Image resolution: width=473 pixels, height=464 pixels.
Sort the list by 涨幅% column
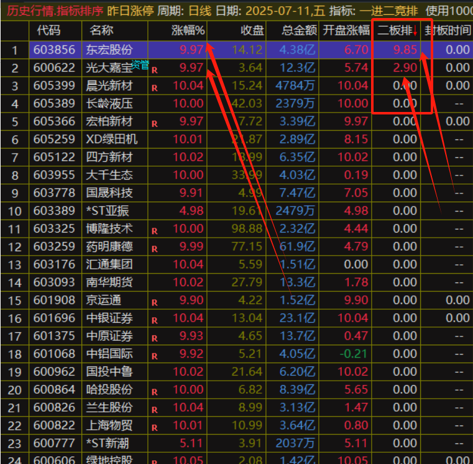pos(188,30)
